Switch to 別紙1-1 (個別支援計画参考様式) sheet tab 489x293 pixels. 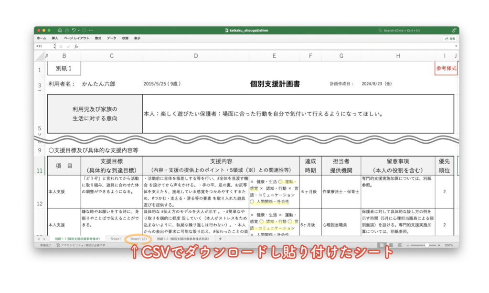(x=77, y=239)
